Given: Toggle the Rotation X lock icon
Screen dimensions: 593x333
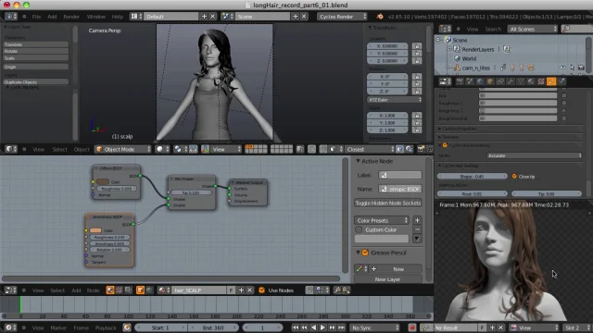Looking at the screenshot, I should 417,77.
